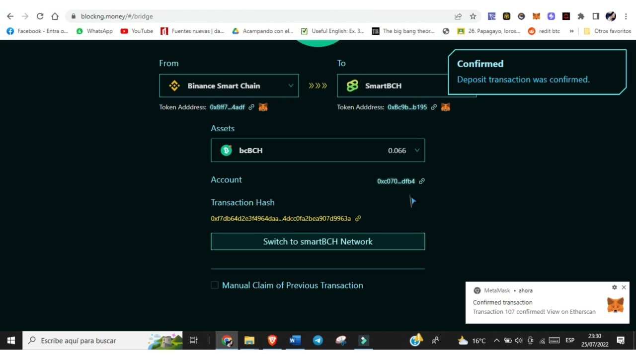Viewport: 636px width, 358px height.
Task: Reload the current page
Action: click(40, 16)
